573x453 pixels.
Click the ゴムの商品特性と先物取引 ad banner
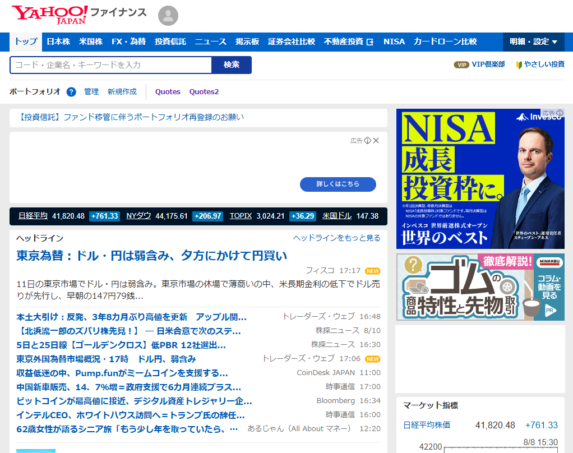(x=480, y=287)
